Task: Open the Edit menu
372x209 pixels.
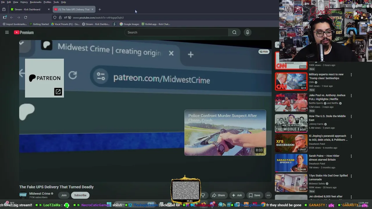Action: 9,2
